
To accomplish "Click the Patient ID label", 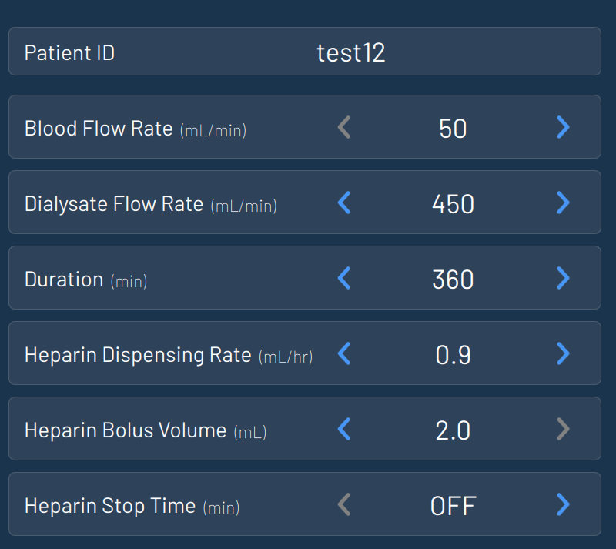I will (x=69, y=52).
